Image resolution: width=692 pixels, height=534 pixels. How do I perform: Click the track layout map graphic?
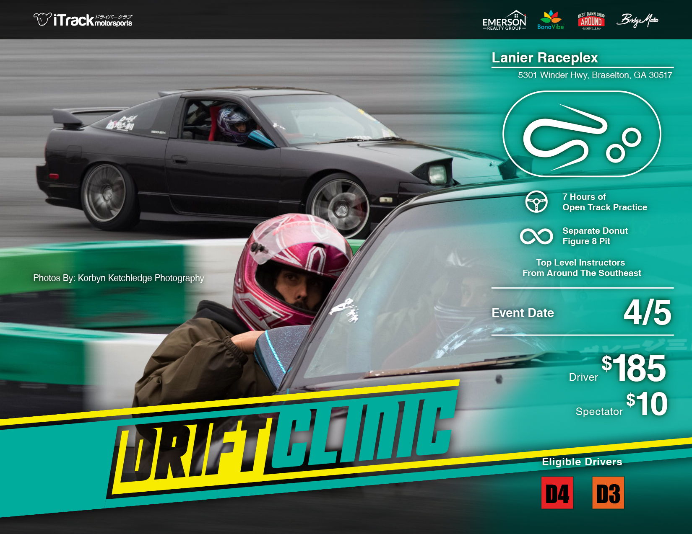pyautogui.click(x=582, y=134)
